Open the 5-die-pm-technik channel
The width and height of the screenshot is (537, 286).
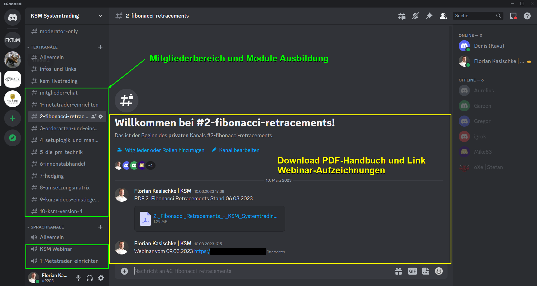[67, 152]
